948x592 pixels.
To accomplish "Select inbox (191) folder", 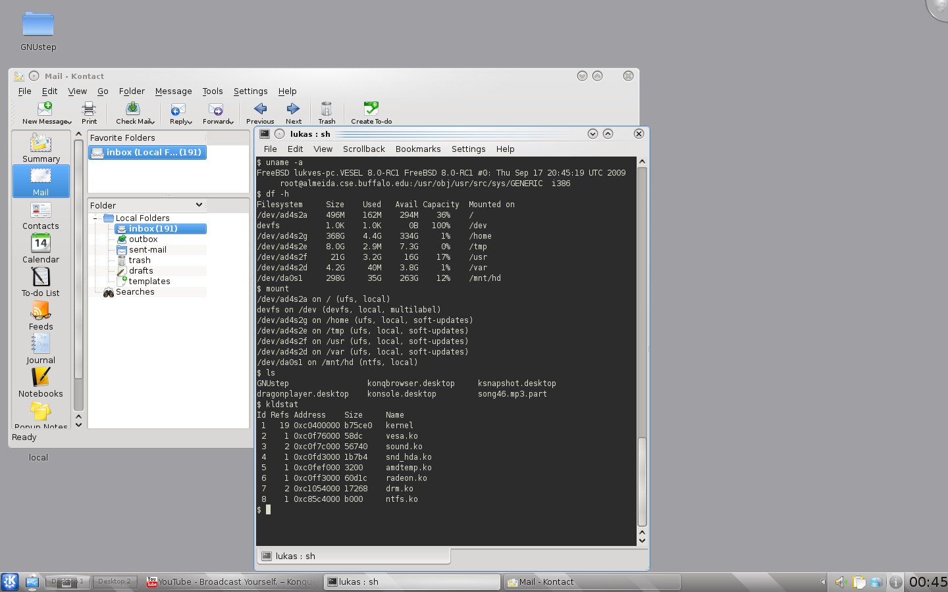I will point(161,229).
